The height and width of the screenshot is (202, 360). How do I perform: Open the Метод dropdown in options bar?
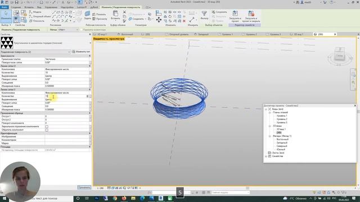coord(68,30)
